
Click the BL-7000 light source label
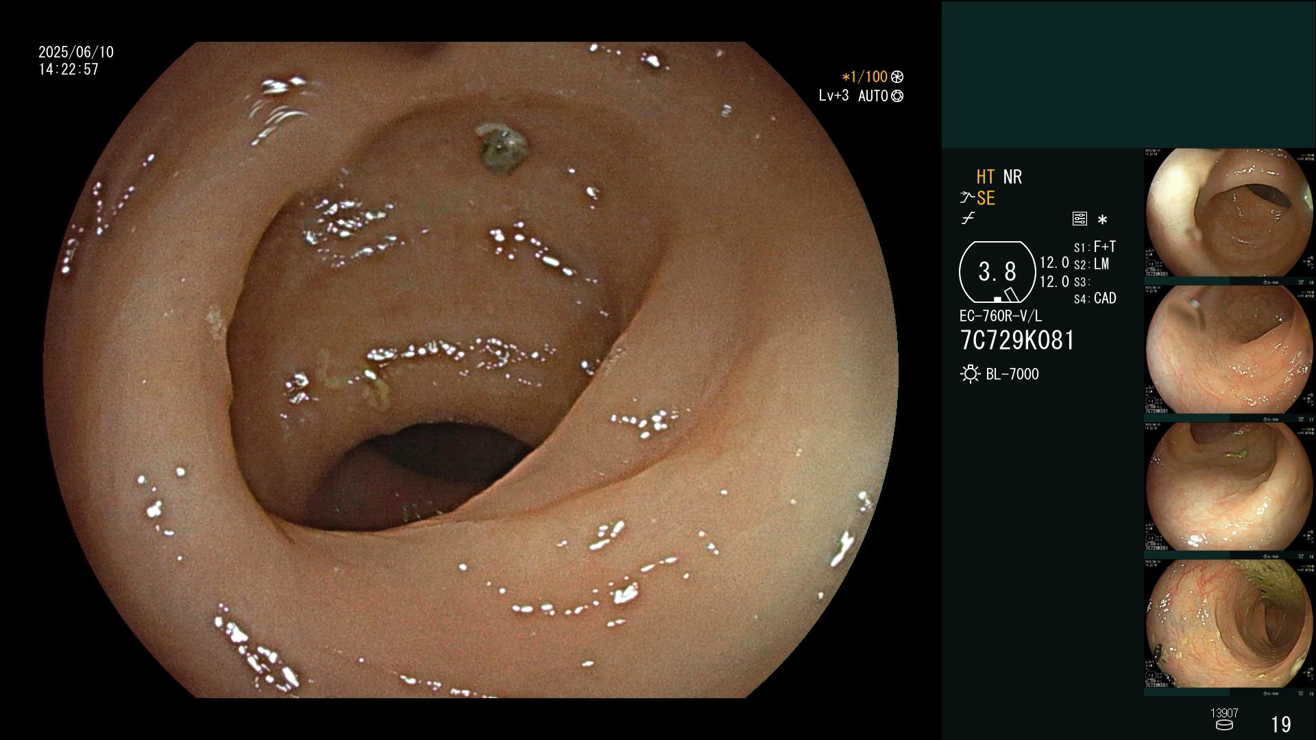tap(1012, 374)
